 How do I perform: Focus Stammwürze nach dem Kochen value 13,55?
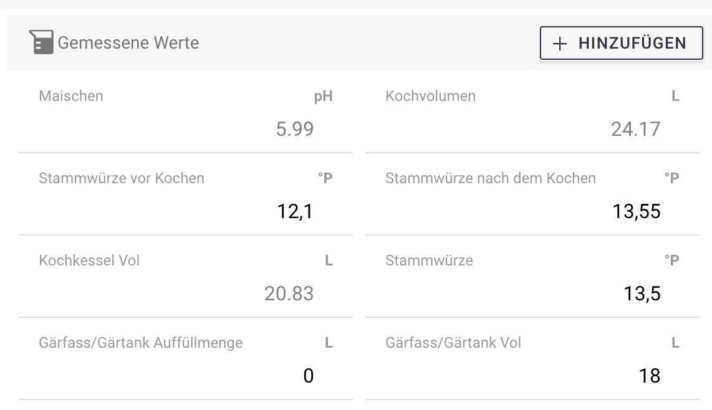coord(636,212)
